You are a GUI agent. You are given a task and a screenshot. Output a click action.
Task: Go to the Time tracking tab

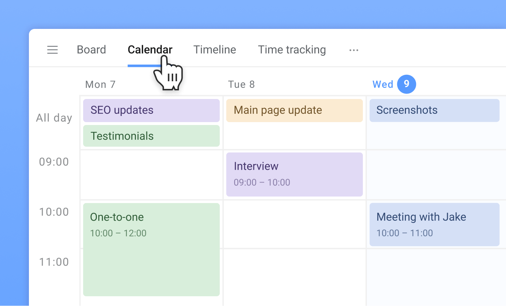(x=292, y=50)
